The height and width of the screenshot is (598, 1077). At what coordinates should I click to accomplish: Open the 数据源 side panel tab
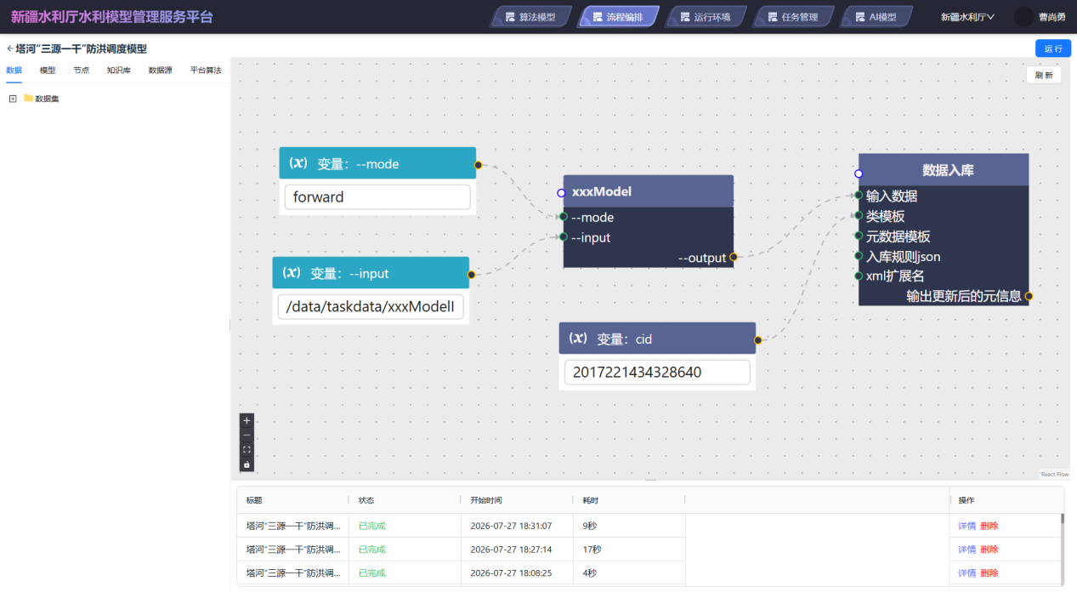tap(161, 71)
